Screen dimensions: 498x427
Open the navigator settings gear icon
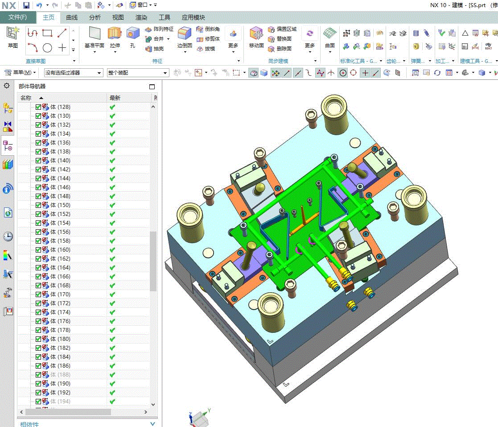[6, 86]
